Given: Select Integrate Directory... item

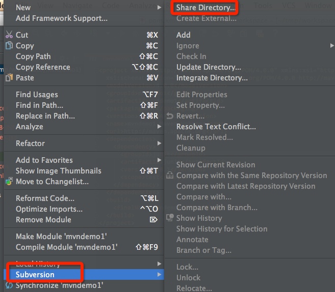Looking at the screenshot, I should click(x=212, y=78).
